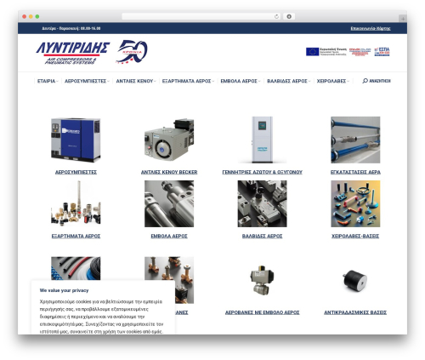Viewport: 425px width, 360px height.
Task: Open the ΒΑΛΒΙΔΕΣ ΑΕΡΟΣ menu item
Action: [x=289, y=81]
